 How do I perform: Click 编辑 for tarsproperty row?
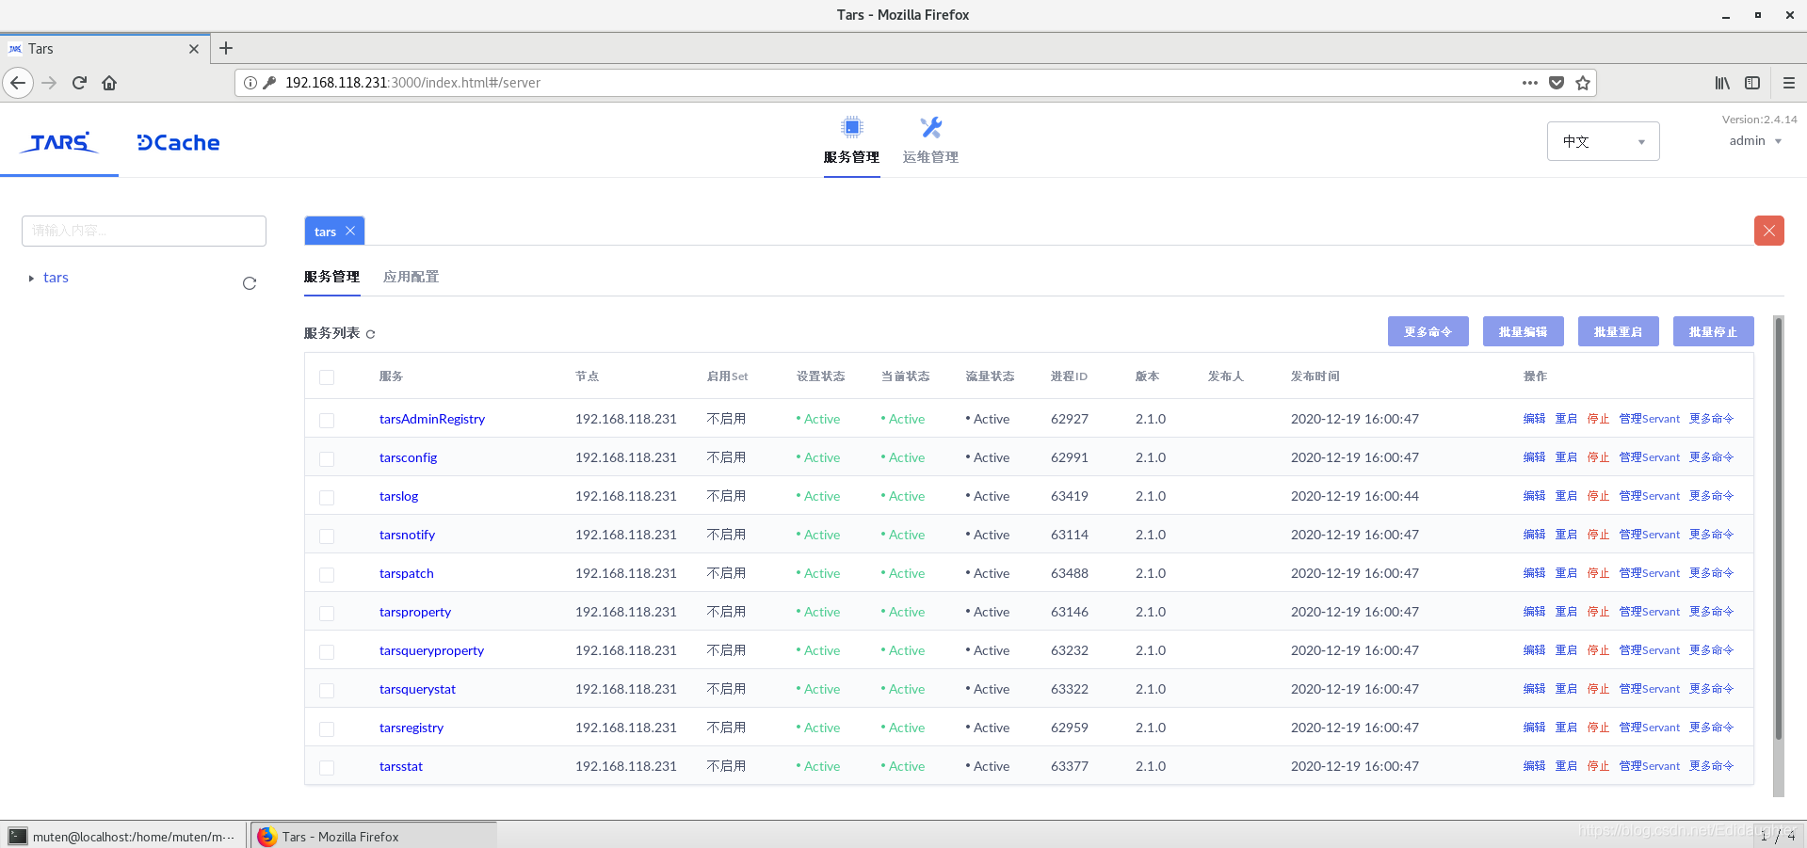point(1534,612)
